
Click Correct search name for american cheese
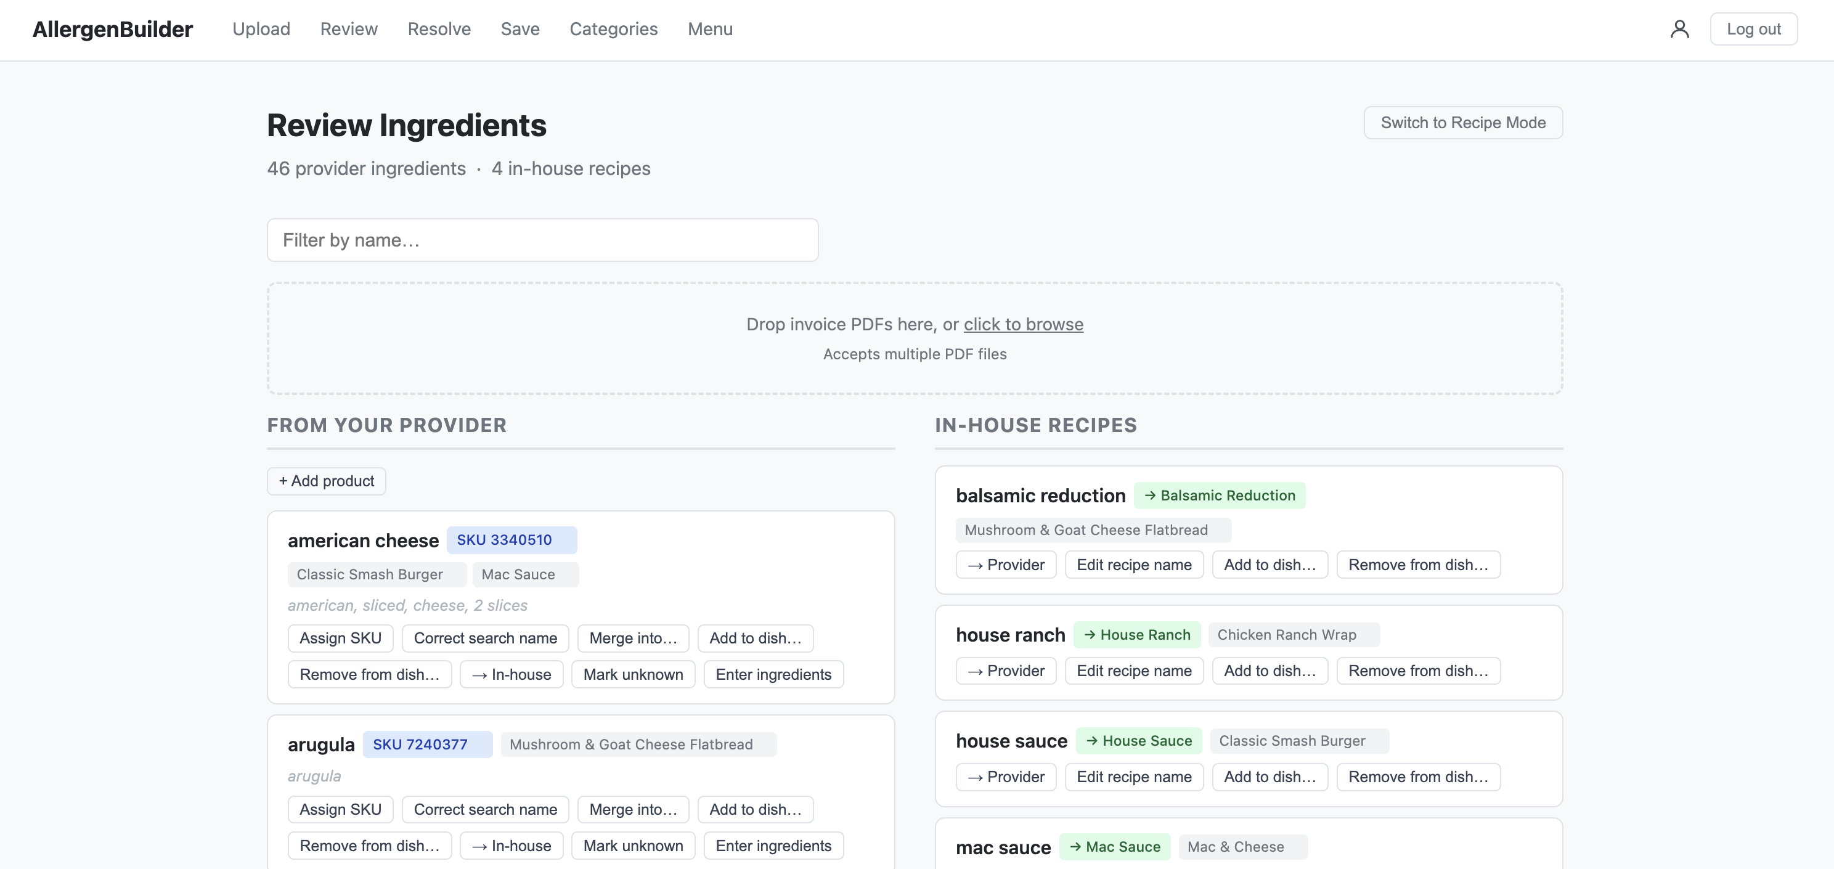pyautogui.click(x=486, y=638)
